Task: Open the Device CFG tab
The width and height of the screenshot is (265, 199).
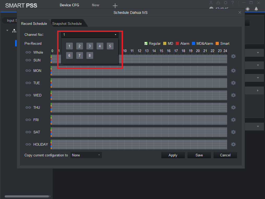Action: coord(69,5)
